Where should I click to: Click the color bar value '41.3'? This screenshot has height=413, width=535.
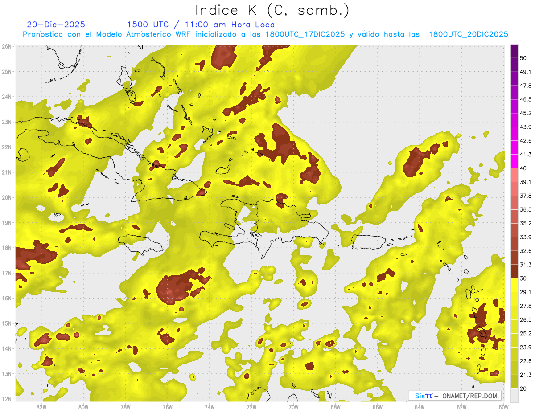tap(525, 155)
